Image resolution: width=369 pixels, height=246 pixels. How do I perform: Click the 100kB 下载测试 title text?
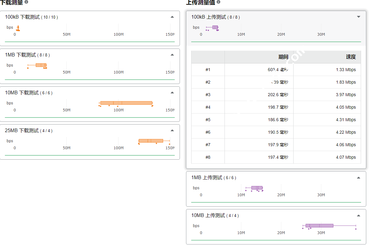pyautogui.click(x=22, y=17)
